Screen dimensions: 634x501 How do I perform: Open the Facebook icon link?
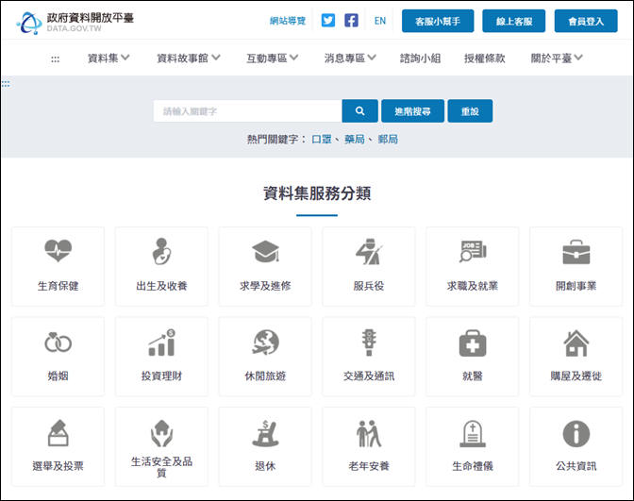[x=351, y=20]
